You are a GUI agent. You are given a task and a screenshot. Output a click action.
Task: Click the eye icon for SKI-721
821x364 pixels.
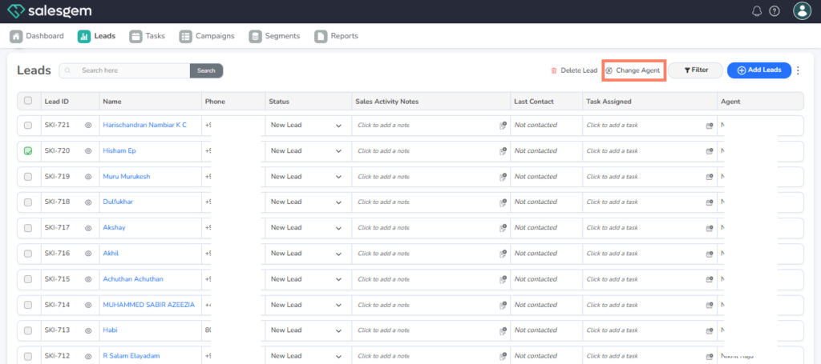tap(88, 126)
